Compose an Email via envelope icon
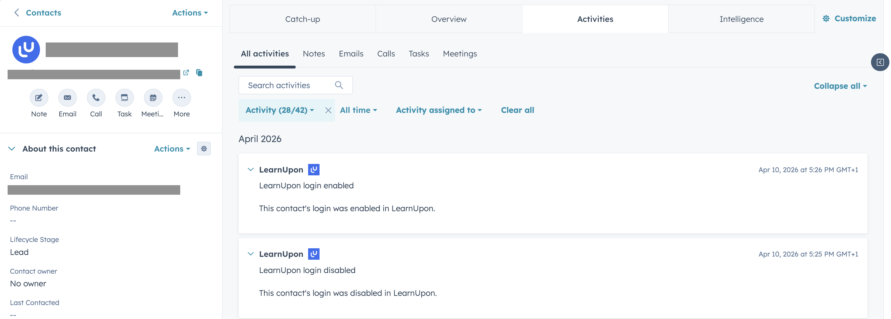This screenshot has height=319, width=891. click(x=68, y=98)
